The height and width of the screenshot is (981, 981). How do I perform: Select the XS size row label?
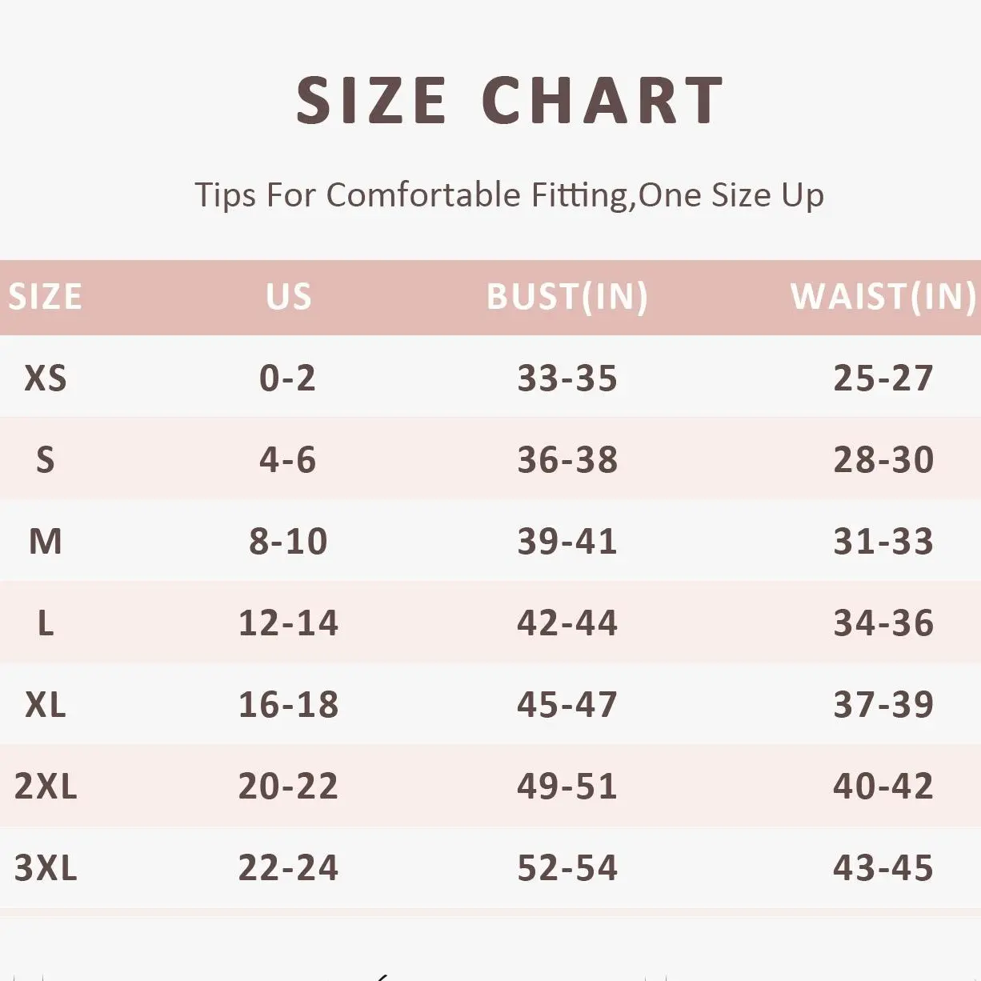(46, 378)
